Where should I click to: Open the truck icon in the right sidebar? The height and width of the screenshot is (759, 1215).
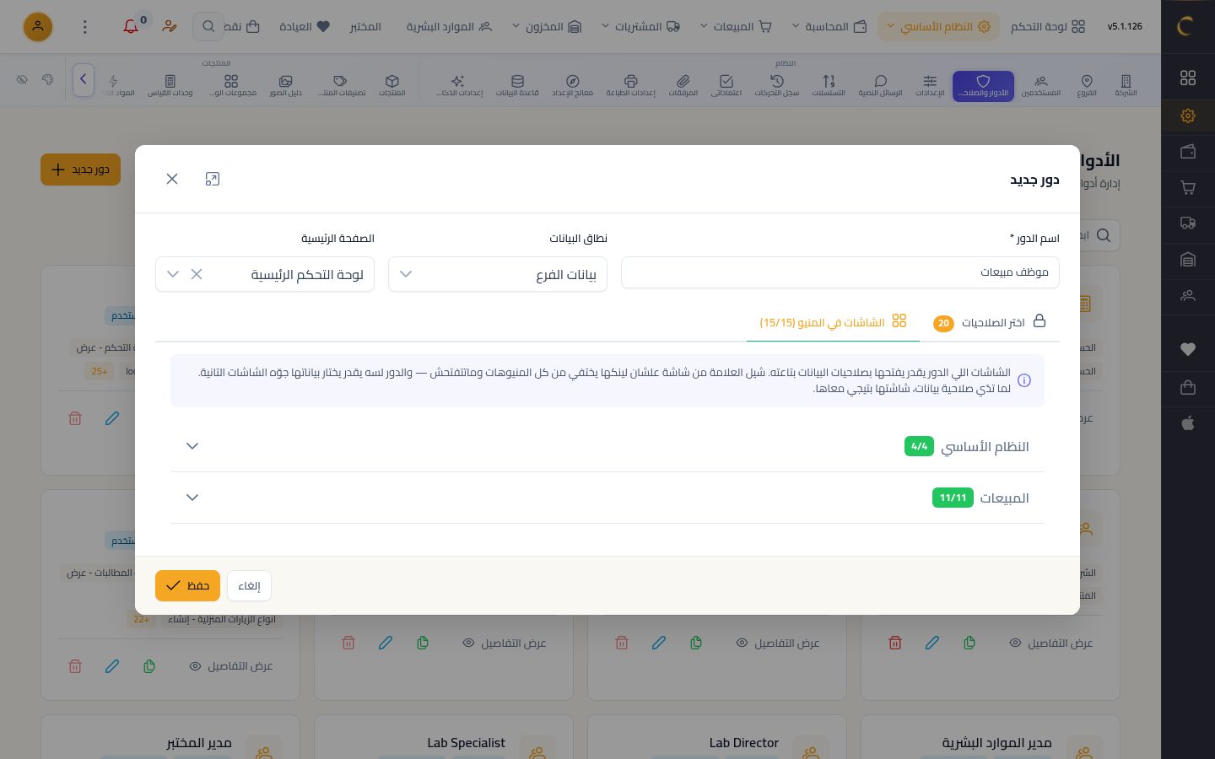coord(1188,223)
